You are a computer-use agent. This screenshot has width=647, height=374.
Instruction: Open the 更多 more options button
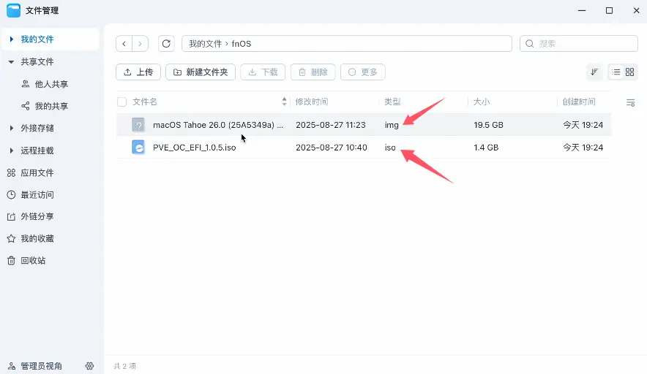tap(363, 72)
